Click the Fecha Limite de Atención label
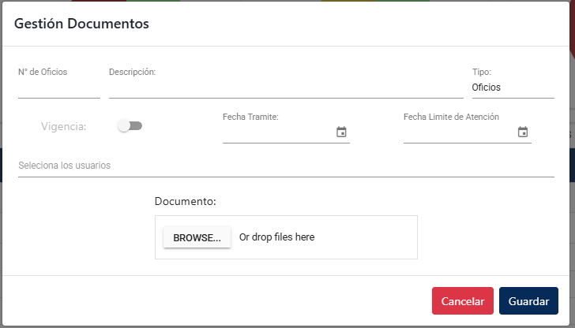The image size is (575, 328). coord(451,117)
